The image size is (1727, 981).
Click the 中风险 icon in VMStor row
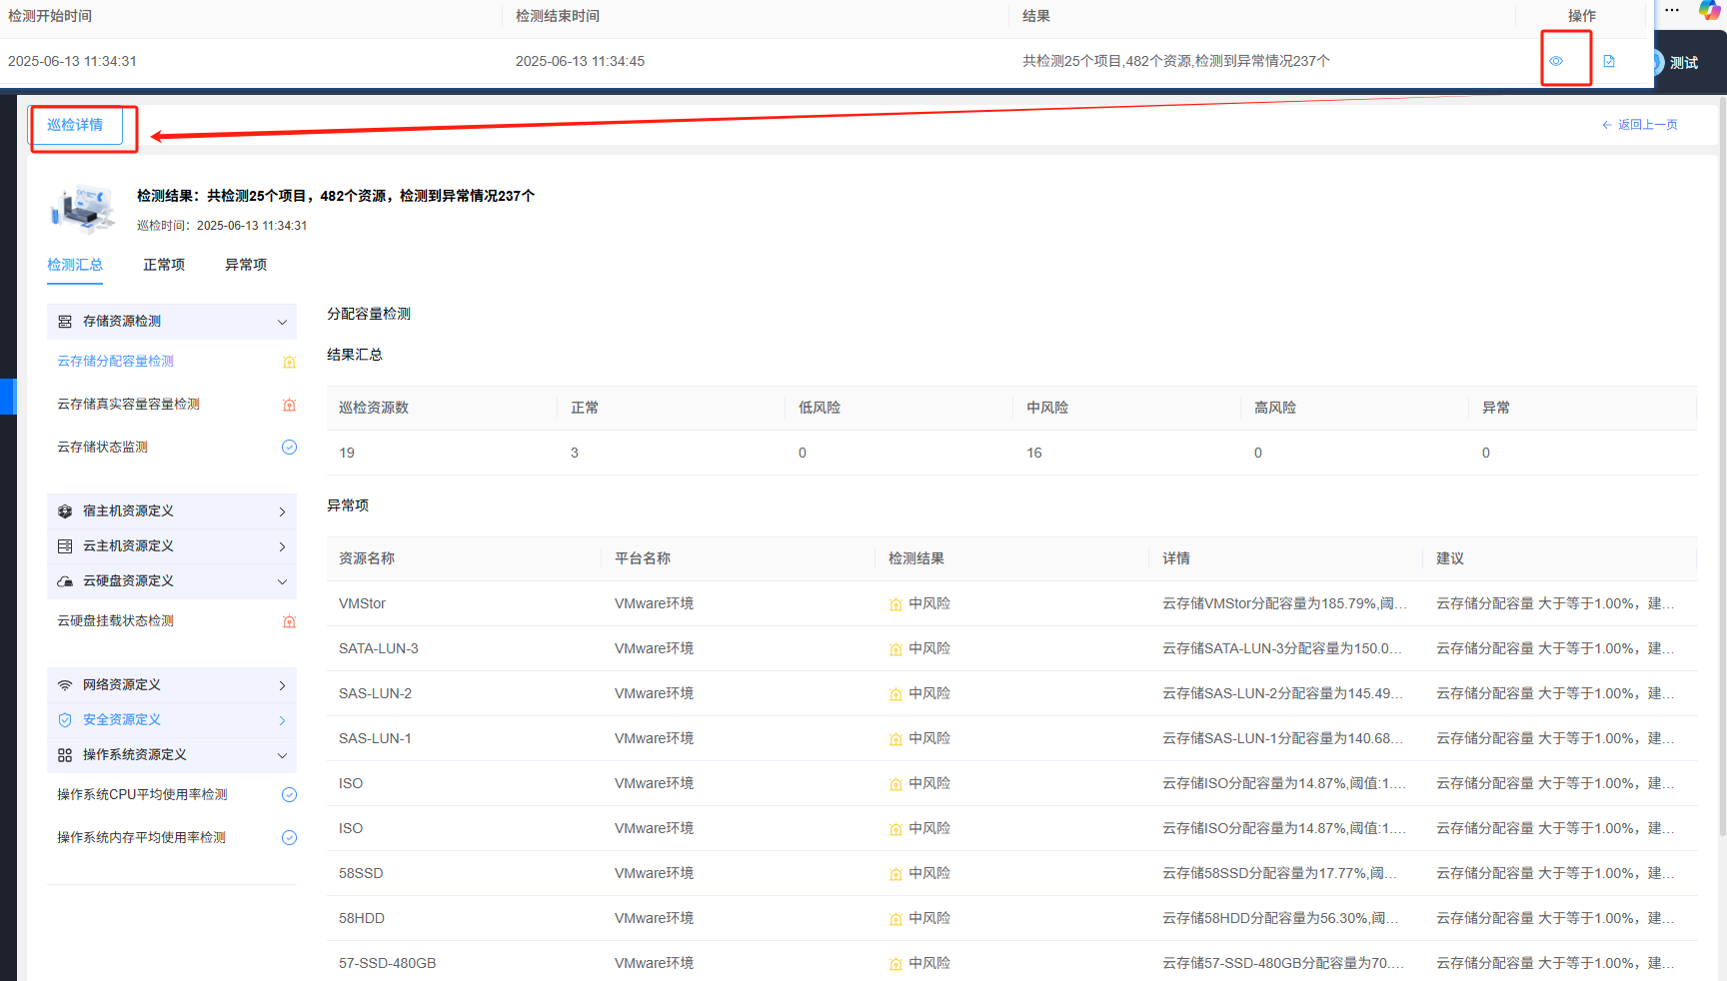tap(895, 604)
